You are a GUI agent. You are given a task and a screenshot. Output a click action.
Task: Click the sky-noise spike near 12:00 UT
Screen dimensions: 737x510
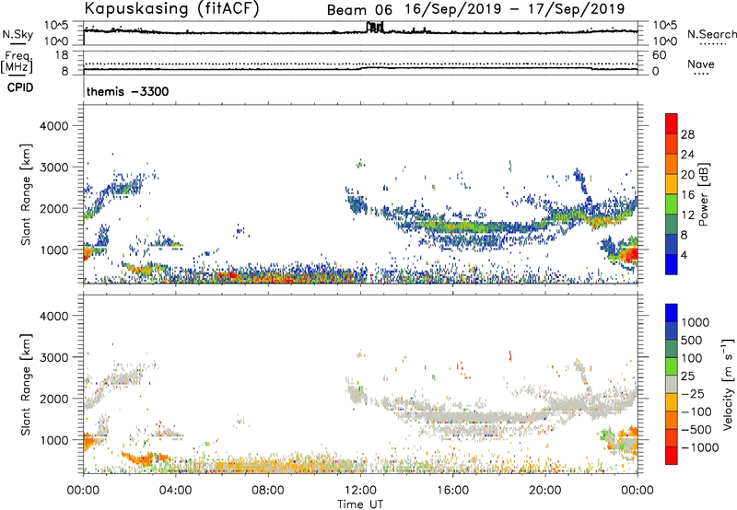click(x=375, y=27)
